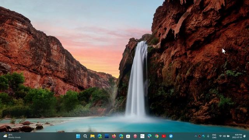Open the clock and date flyout

click(x=237, y=136)
